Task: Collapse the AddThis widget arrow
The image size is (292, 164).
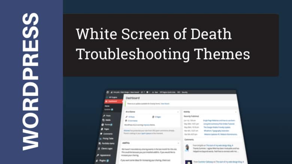Action: click(179, 143)
